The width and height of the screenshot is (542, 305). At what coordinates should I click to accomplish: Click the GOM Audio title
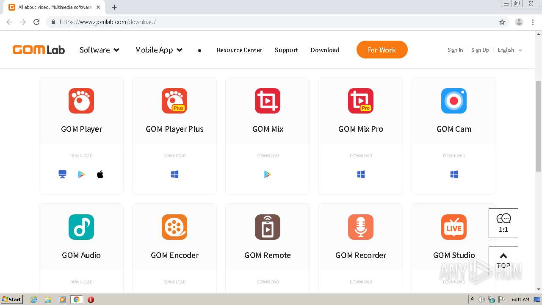pos(81,255)
